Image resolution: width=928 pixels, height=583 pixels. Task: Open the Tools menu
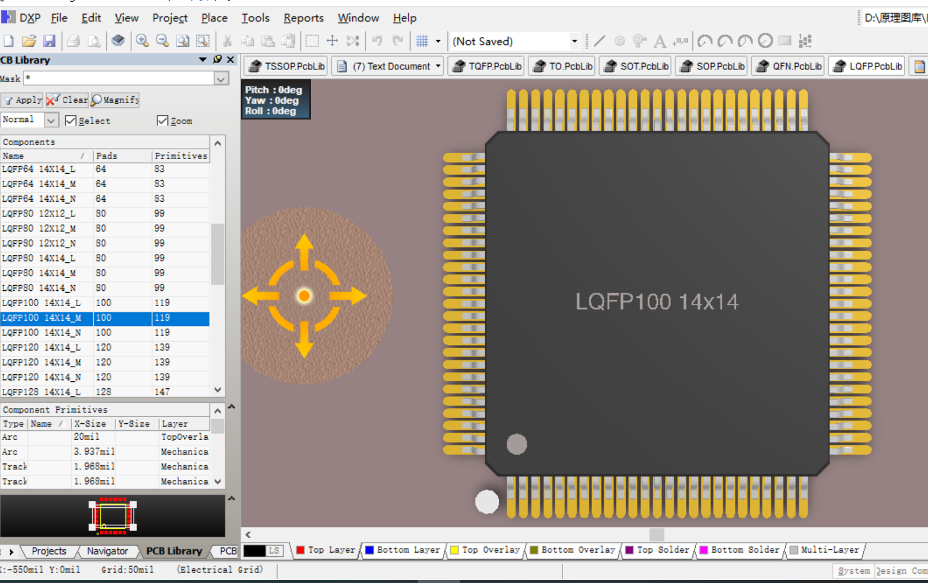(x=255, y=18)
